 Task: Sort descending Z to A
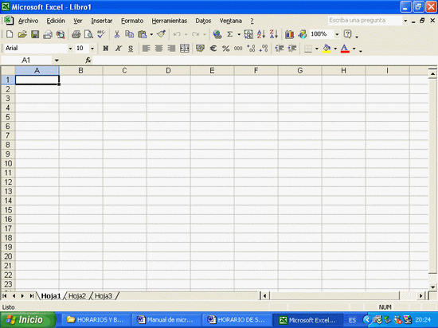(273, 34)
